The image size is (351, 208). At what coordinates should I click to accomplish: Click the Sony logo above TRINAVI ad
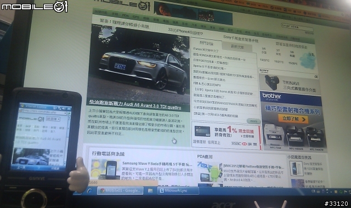[x=264, y=71]
